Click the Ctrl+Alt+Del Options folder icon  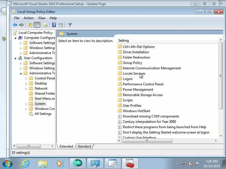click(119, 46)
